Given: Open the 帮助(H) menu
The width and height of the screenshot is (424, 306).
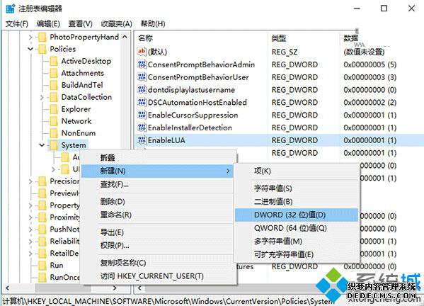Looking at the screenshot, I should click(x=153, y=24).
